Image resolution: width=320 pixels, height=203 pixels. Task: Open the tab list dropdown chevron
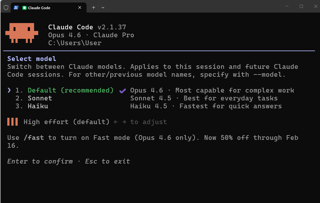(103, 7)
